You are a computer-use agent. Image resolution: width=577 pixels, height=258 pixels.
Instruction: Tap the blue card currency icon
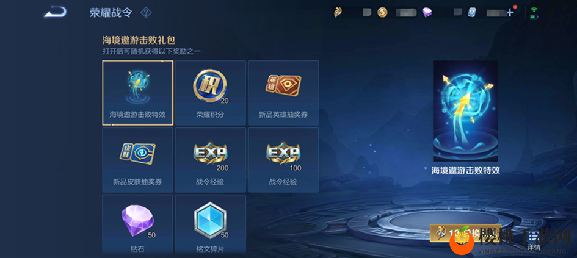point(471,13)
